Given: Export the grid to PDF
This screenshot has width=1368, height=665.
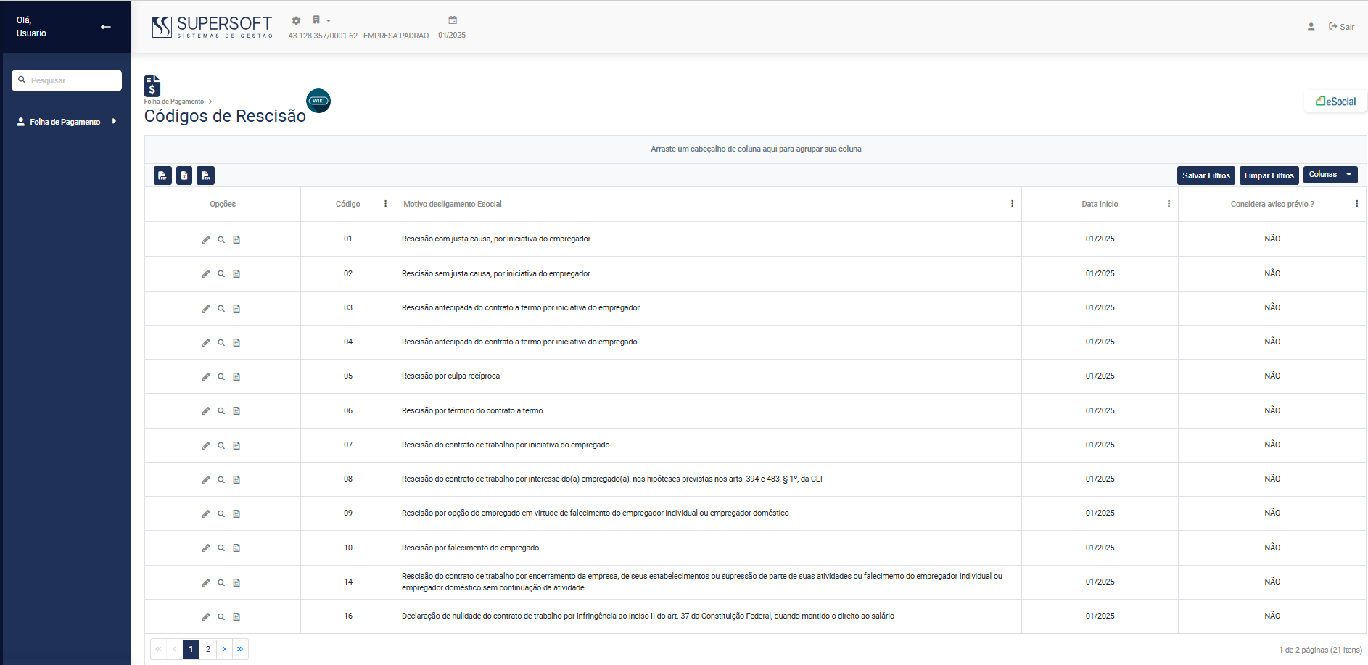Looking at the screenshot, I should 162,175.
